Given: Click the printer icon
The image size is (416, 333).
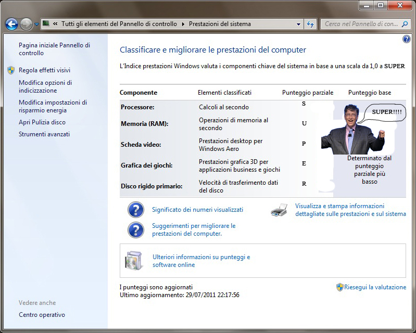Looking at the screenshot, I should 280,210.
